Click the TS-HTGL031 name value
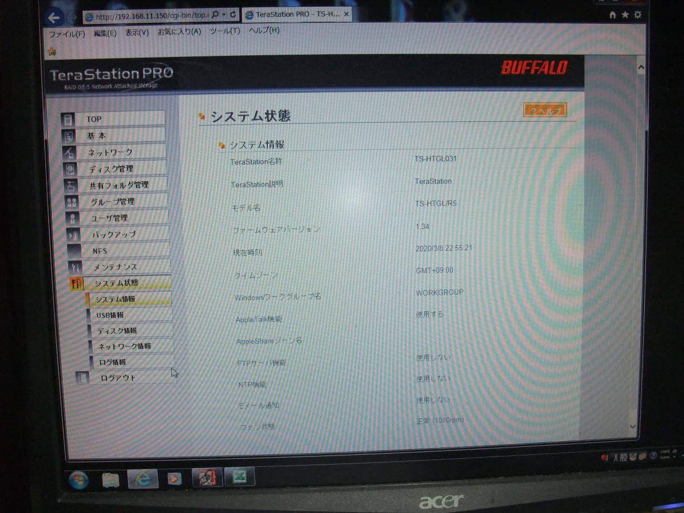This screenshot has width=684, height=513. coord(436,158)
